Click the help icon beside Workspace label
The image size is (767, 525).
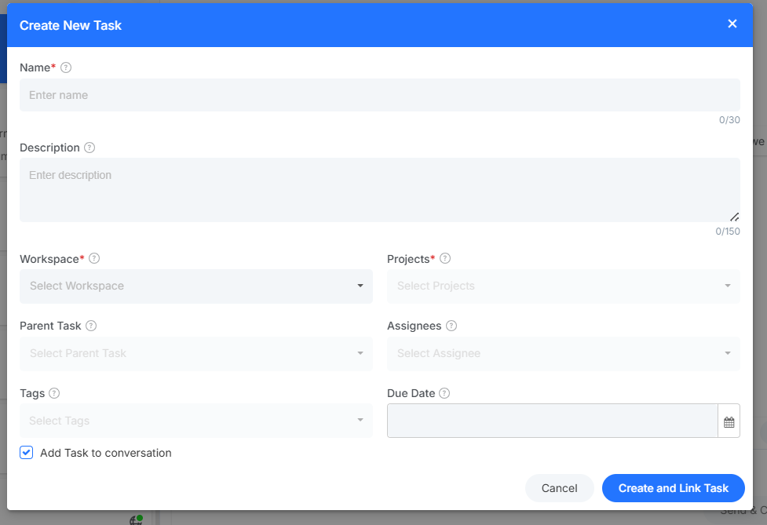[x=94, y=259]
